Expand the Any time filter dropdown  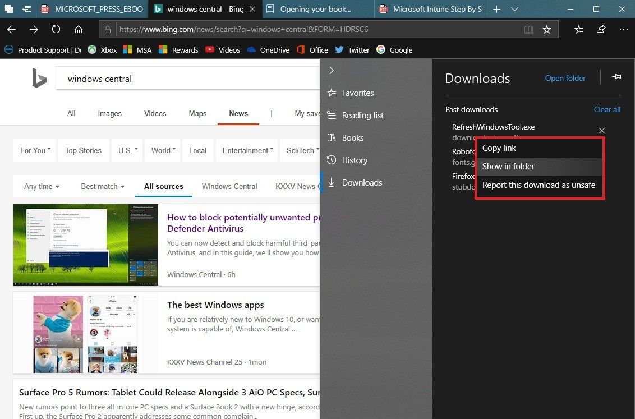[41, 186]
